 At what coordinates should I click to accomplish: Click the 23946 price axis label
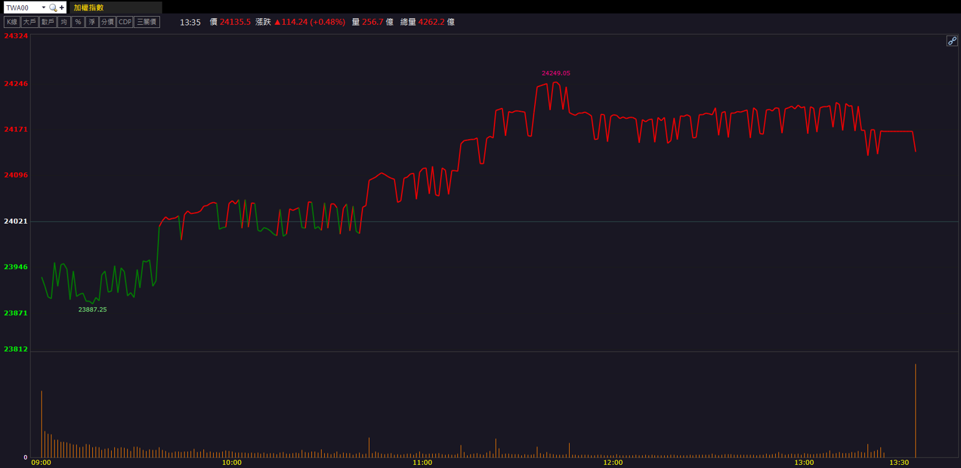coord(16,267)
